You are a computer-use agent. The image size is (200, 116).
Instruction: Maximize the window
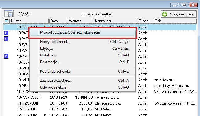(x=184, y=5)
